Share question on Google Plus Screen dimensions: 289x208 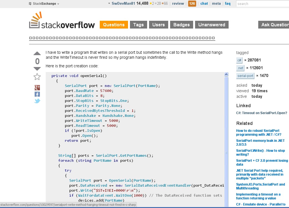coord(37,88)
